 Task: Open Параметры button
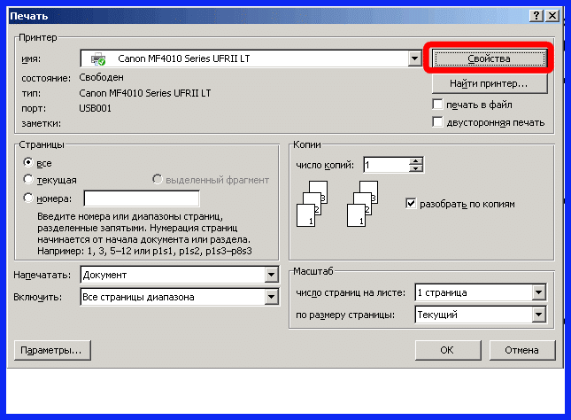(x=52, y=350)
